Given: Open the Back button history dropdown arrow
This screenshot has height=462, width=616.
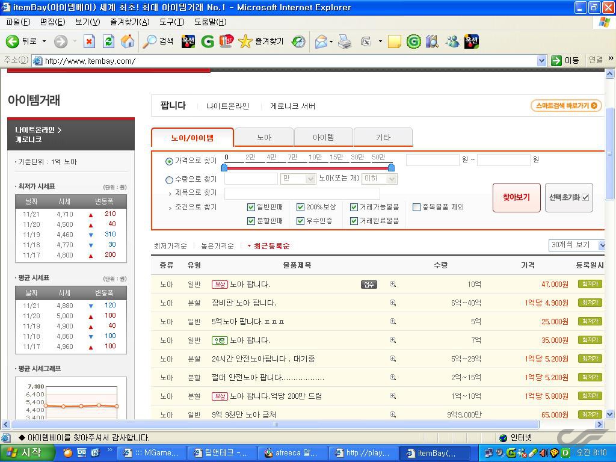Looking at the screenshot, I should click(x=44, y=42).
